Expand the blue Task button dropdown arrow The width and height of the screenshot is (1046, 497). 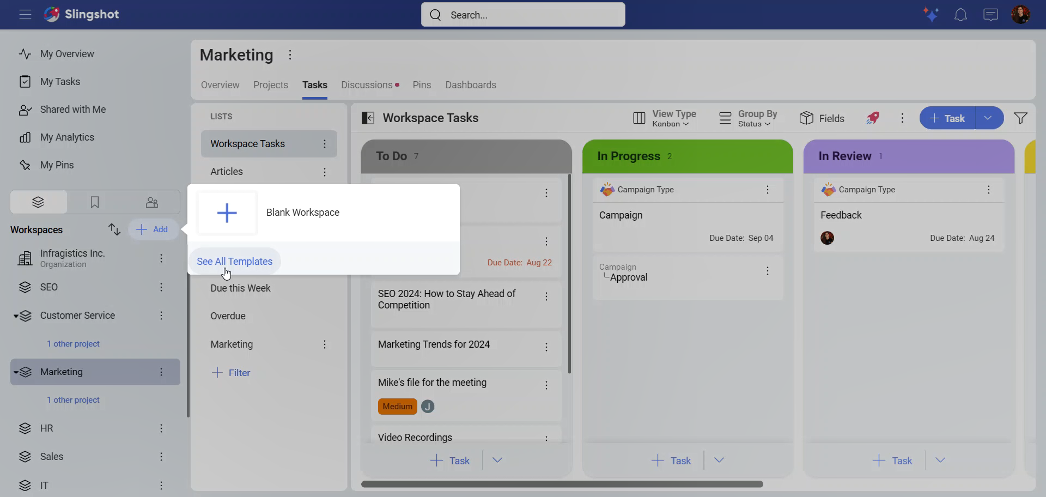(x=988, y=118)
